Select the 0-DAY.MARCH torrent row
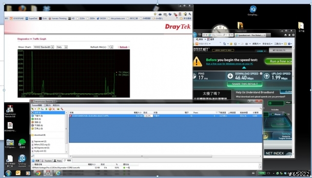Screen dimensions: 312x178 pyautogui.click(x=165, y=116)
